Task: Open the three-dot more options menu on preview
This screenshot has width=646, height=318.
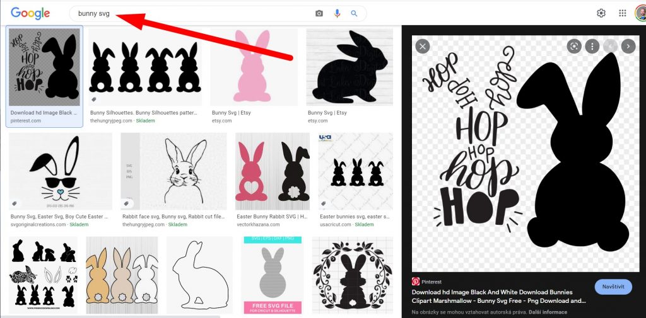Action: (592, 46)
